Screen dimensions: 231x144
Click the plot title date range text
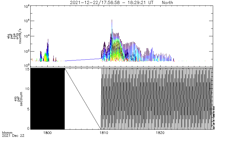point(111,3)
